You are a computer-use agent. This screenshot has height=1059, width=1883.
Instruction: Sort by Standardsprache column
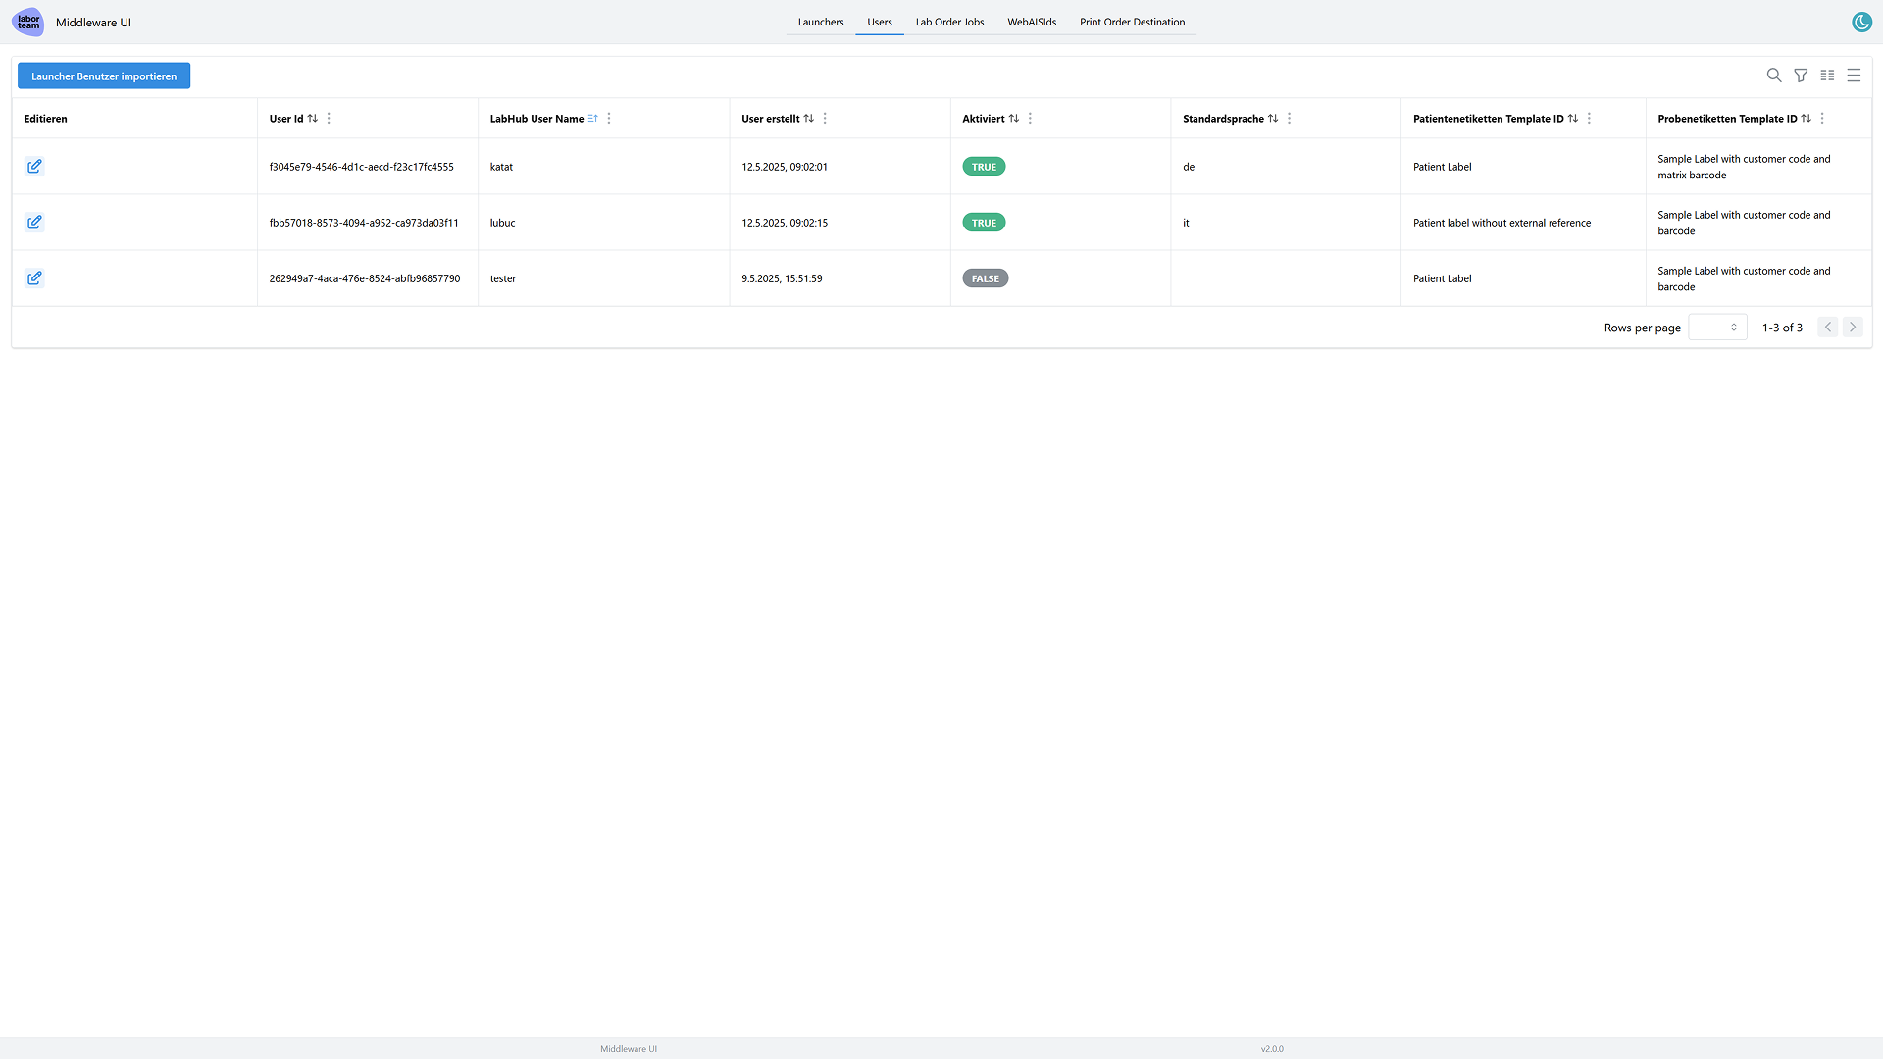click(x=1273, y=119)
